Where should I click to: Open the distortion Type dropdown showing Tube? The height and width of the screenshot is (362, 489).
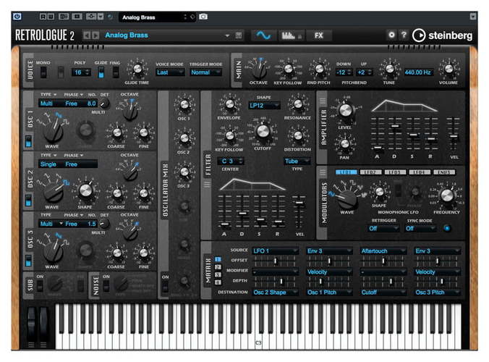click(297, 161)
